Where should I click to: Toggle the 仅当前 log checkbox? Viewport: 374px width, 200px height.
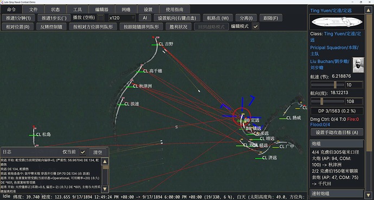(x=83, y=152)
